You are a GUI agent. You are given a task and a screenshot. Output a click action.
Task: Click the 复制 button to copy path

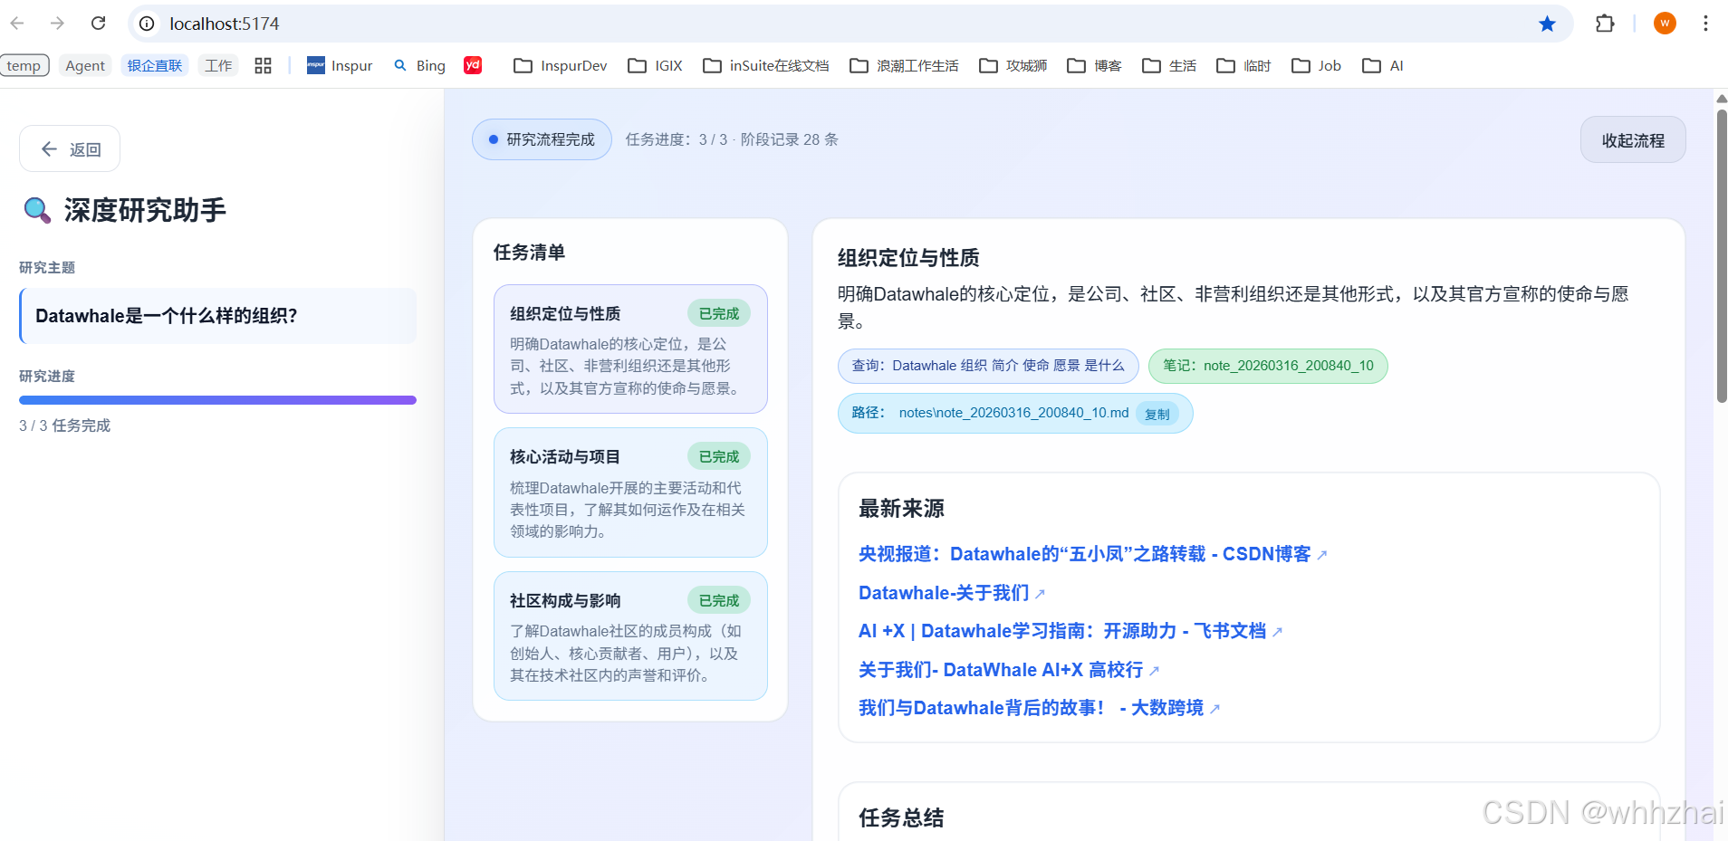[1157, 414]
